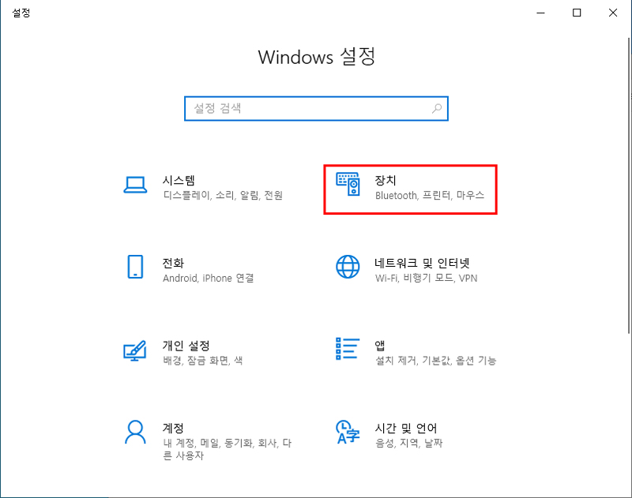The image size is (632, 498).
Task: Open 앱 settings label
Action: coord(380,346)
